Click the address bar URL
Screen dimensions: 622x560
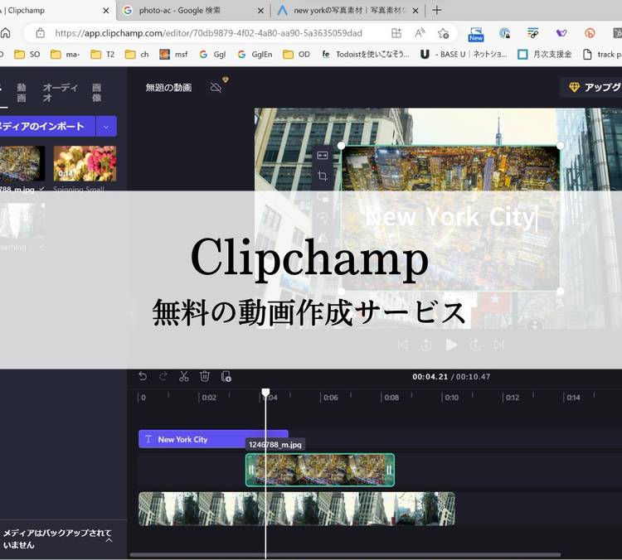[209, 33]
